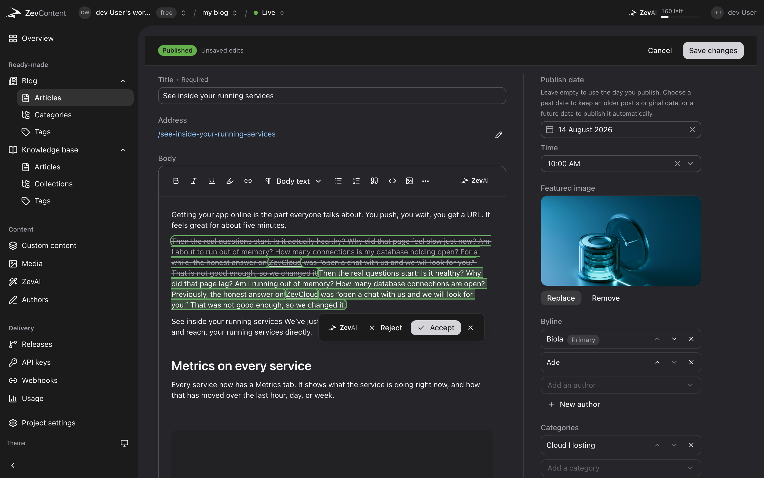
Task: Remove Biola from the byline
Action: click(x=691, y=339)
